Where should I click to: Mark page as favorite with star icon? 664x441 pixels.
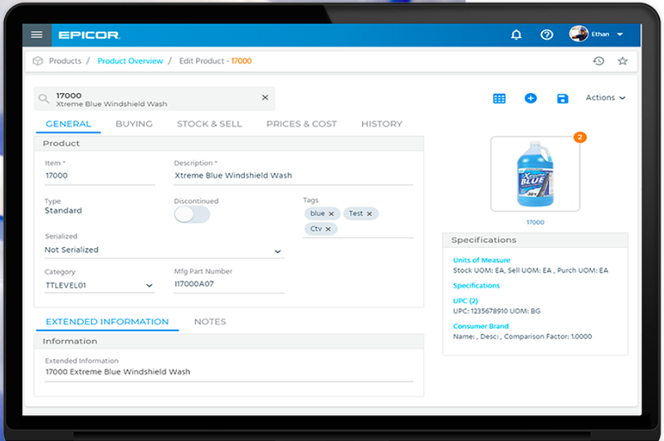click(x=622, y=61)
